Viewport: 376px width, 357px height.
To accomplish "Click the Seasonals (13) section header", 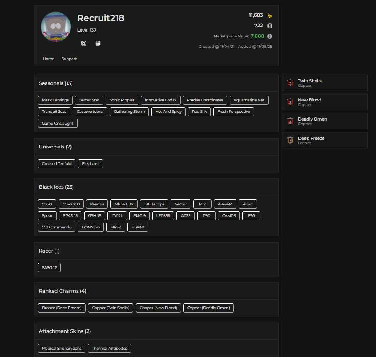I will [55, 83].
